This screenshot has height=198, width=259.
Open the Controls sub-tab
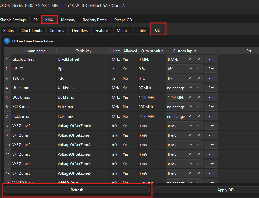[56, 31]
